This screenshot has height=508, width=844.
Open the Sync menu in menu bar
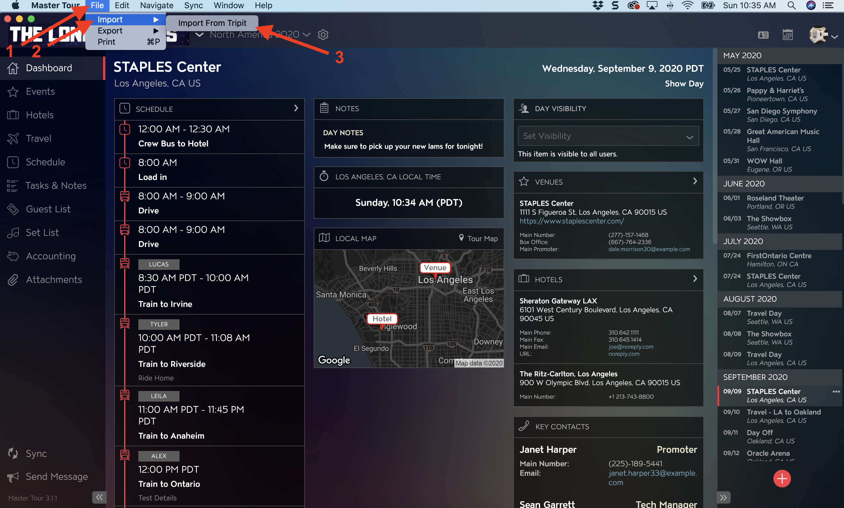(x=193, y=6)
